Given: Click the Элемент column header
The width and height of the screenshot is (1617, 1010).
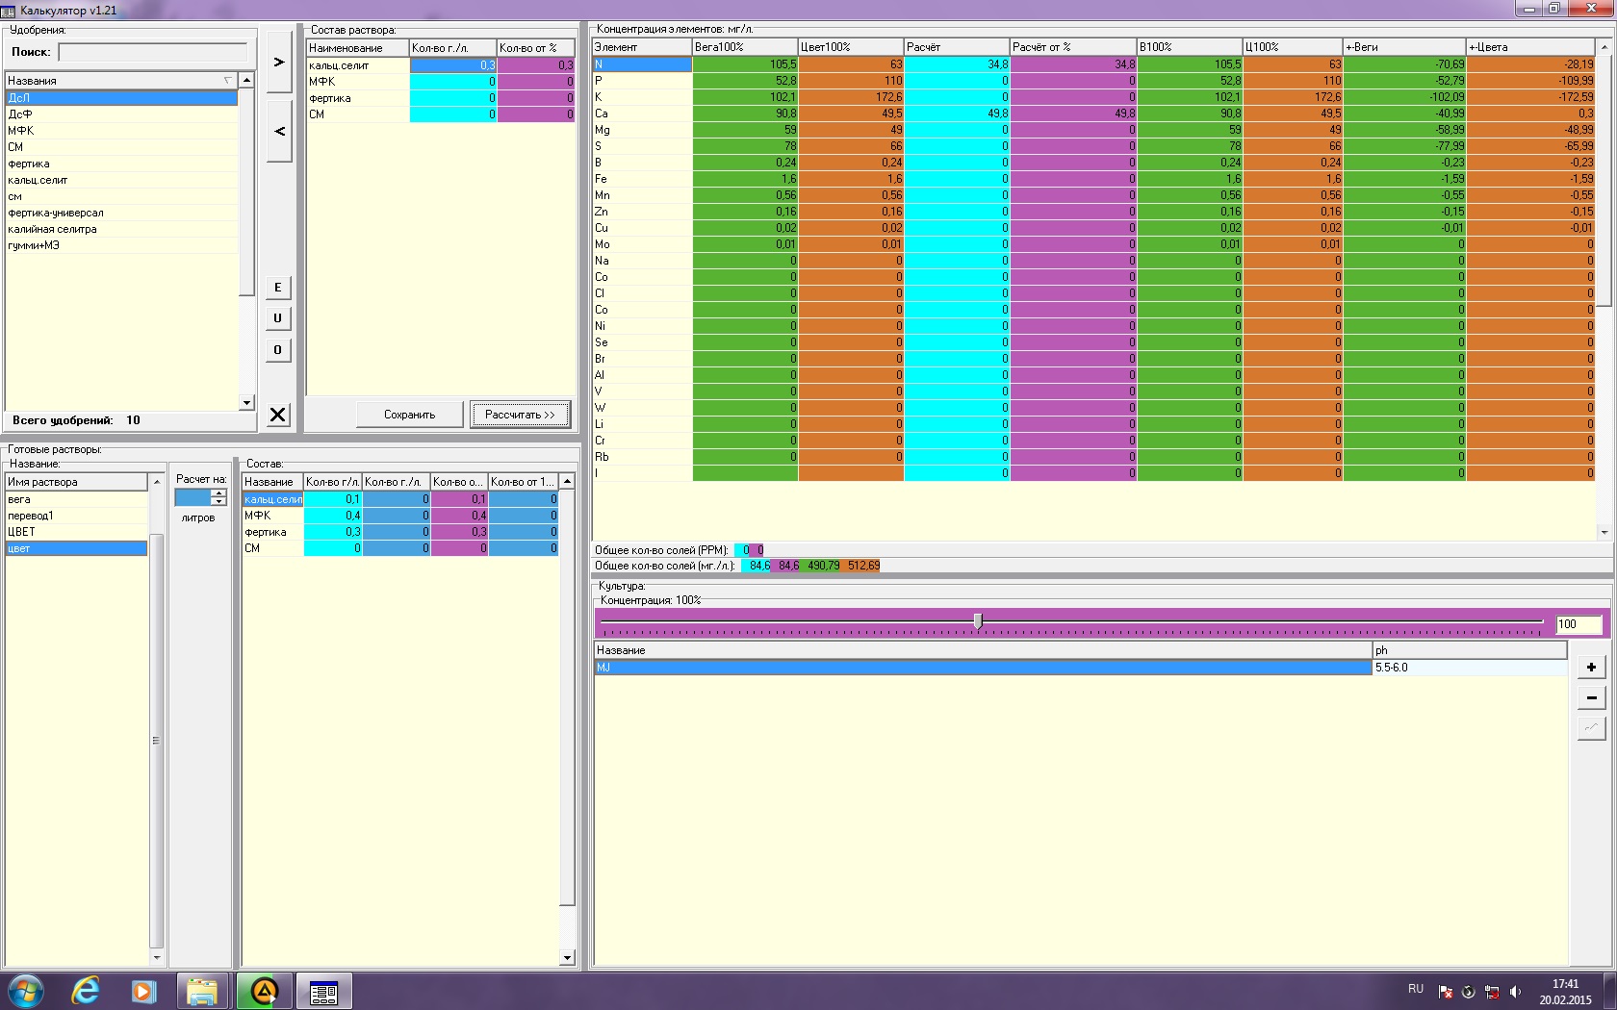Looking at the screenshot, I should pyautogui.click(x=642, y=47).
